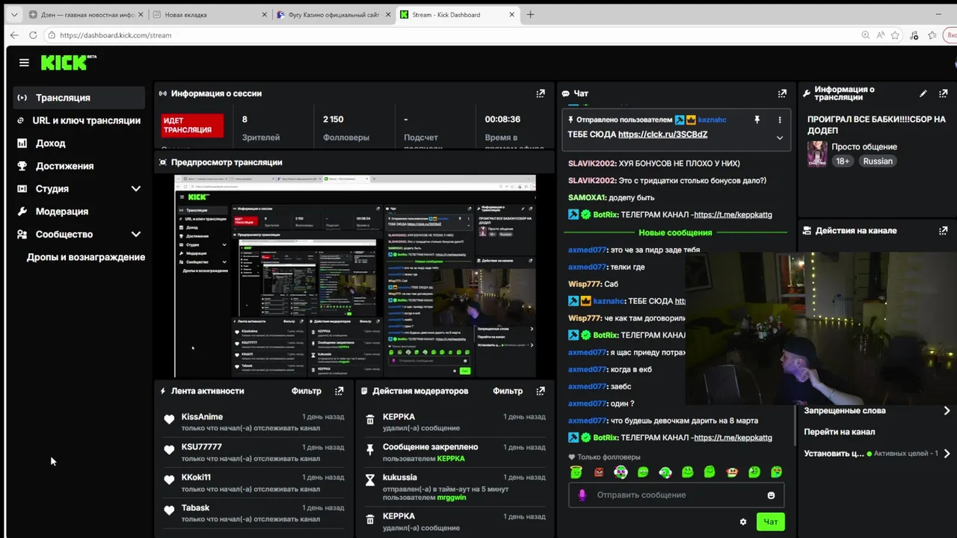Click the pin icon on pinned message

tap(757, 120)
